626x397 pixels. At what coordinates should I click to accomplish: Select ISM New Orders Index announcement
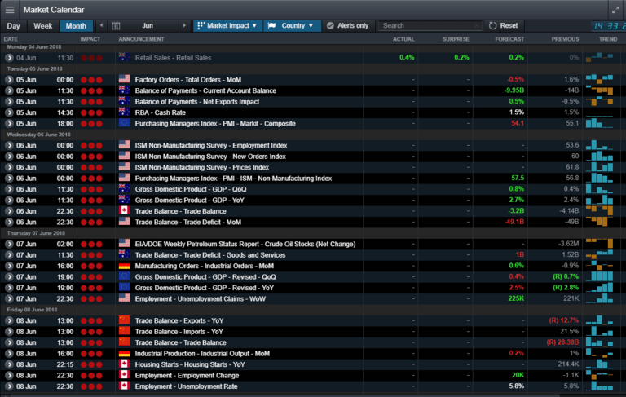(210, 157)
